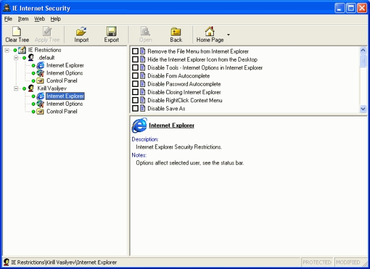Select Control Panel under Kirill Vasilyev
Image resolution: width=370 pixels, height=269 pixels.
[62, 111]
